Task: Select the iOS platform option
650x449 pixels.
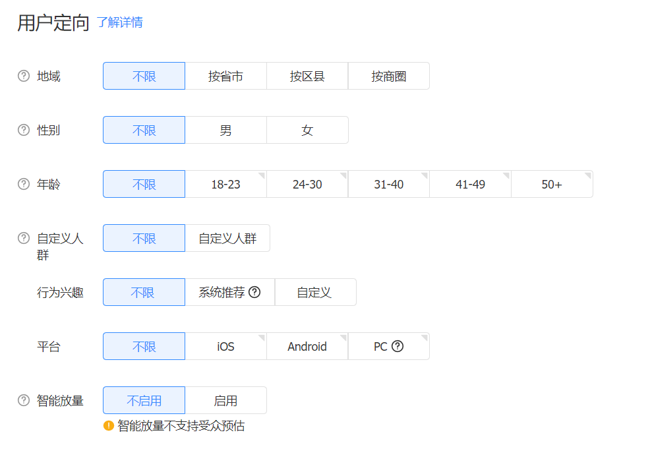Action: (x=225, y=346)
